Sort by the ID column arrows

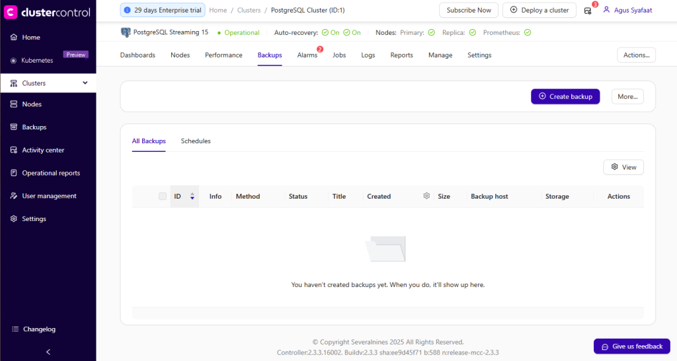tap(192, 196)
